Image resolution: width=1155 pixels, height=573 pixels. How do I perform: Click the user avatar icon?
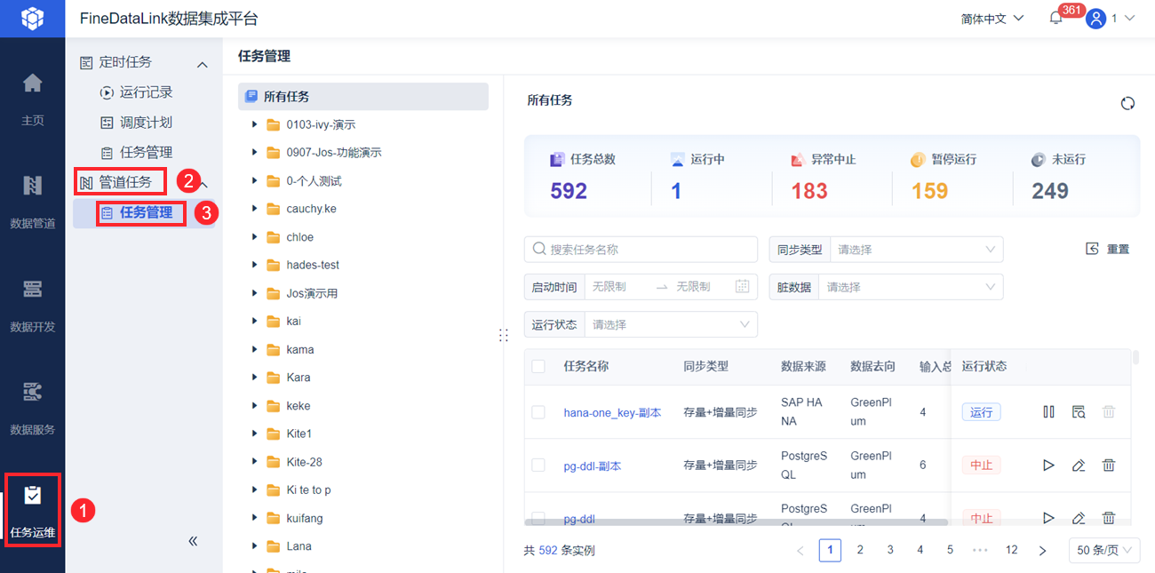click(x=1095, y=18)
